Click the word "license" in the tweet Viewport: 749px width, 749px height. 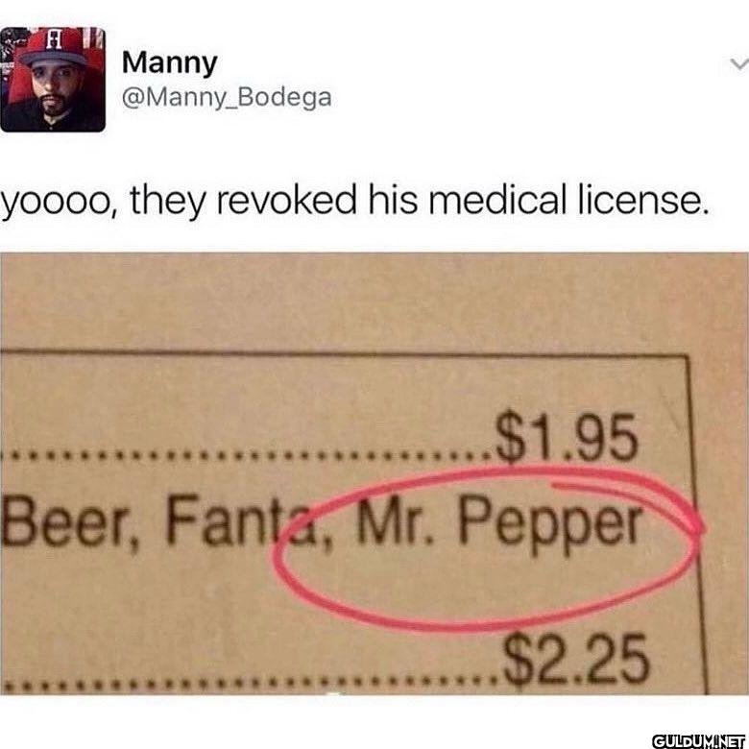point(641,198)
